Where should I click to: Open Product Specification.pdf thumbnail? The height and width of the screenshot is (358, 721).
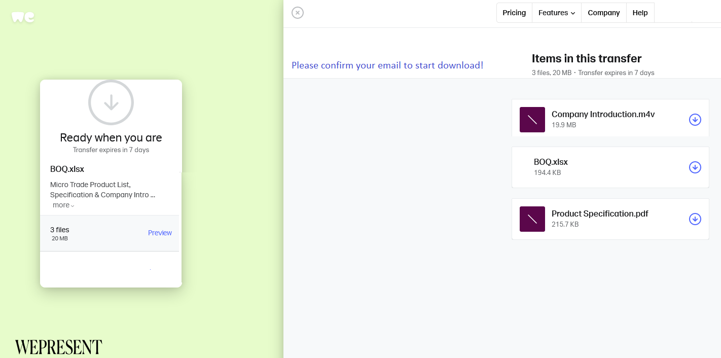click(532, 219)
